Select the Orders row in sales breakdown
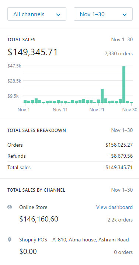The height and width of the screenshot is (265, 139). click(x=70, y=145)
